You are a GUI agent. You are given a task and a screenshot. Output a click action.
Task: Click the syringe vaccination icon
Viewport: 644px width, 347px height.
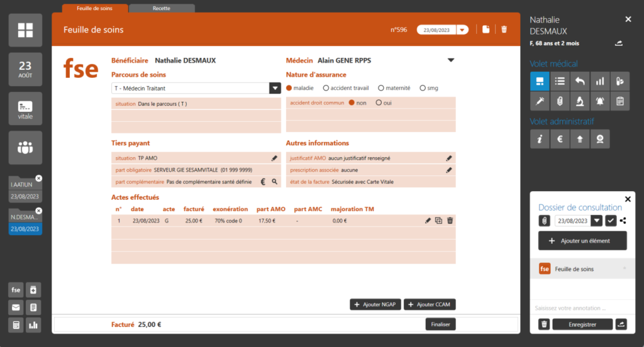click(x=540, y=101)
